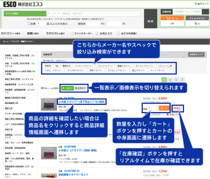Go to results page 2
Image resolution: width=210 pixels, height=179 pixels.
point(170,80)
